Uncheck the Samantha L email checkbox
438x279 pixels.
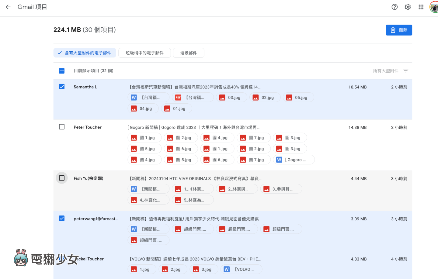tap(62, 87)
